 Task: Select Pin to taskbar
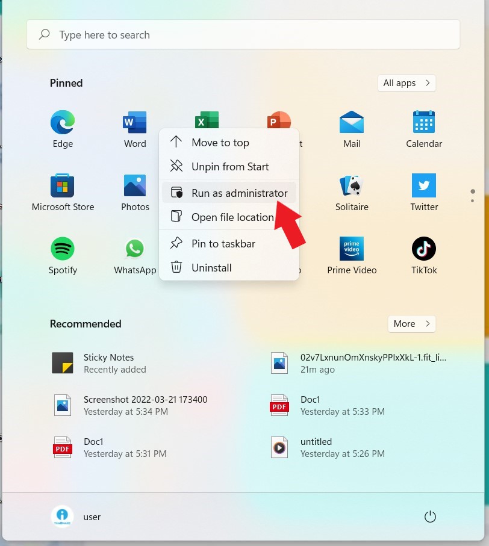click(229, 243)
